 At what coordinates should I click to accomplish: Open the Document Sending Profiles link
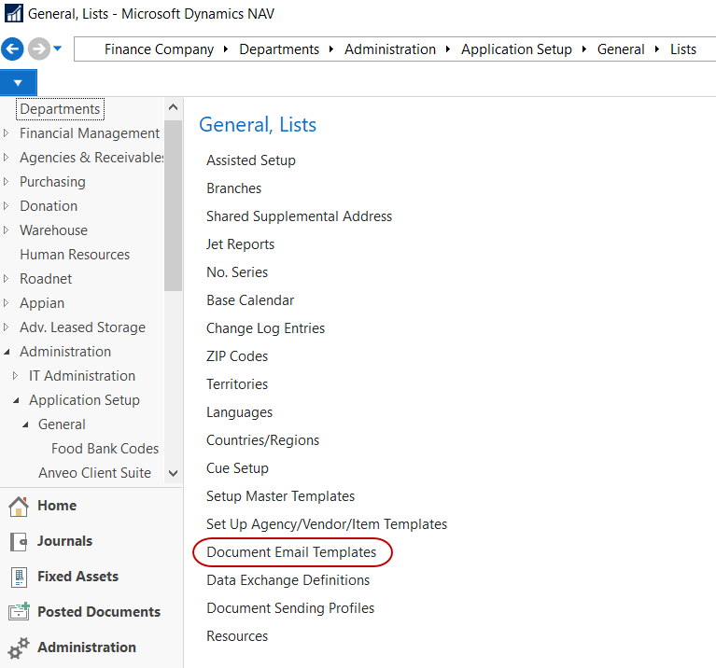290,608
